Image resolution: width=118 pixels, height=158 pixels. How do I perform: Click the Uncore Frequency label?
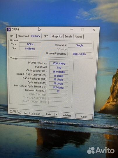[x=56, y=54]
